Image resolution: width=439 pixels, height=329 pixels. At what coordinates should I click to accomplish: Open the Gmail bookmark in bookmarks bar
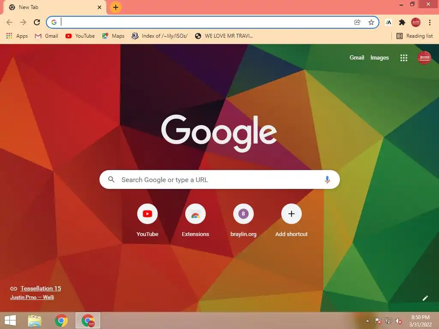(x=46, y=36)
